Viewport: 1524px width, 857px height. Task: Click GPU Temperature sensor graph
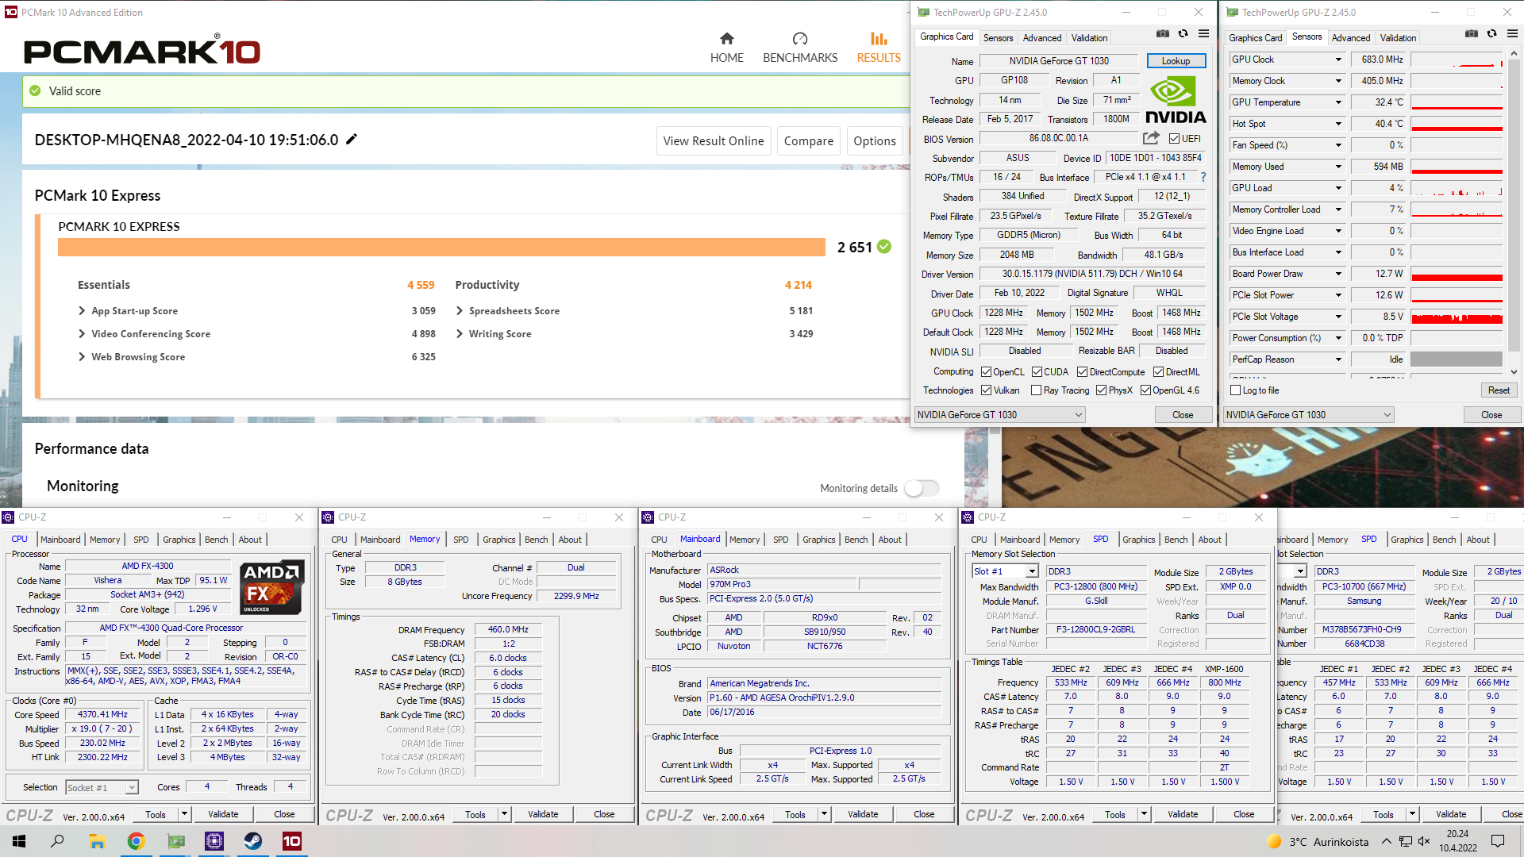[x=1457, y=102]
